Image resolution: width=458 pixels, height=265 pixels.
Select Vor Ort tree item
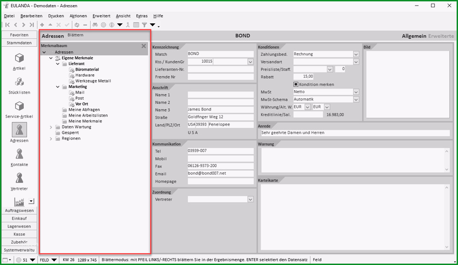click(82, 104)
